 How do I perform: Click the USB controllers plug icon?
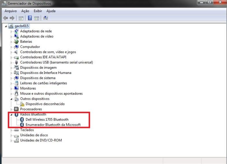16,62
